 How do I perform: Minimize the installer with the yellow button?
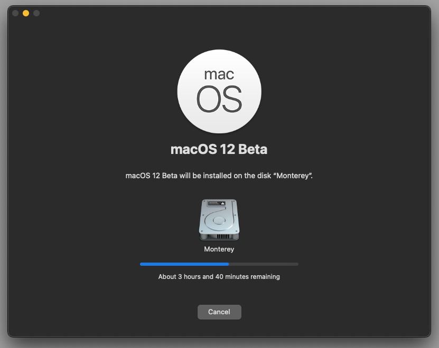pos(26,13)
